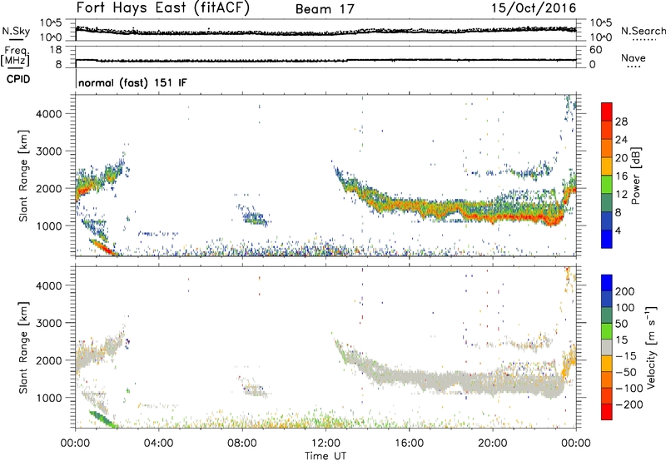Pick the blue top segment of Velocity colorbar

[x=607, y=283]
